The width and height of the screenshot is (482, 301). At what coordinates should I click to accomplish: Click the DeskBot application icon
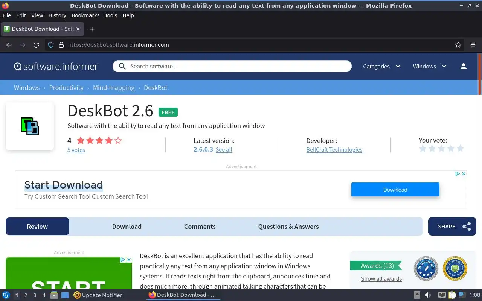tap(30, 126)
